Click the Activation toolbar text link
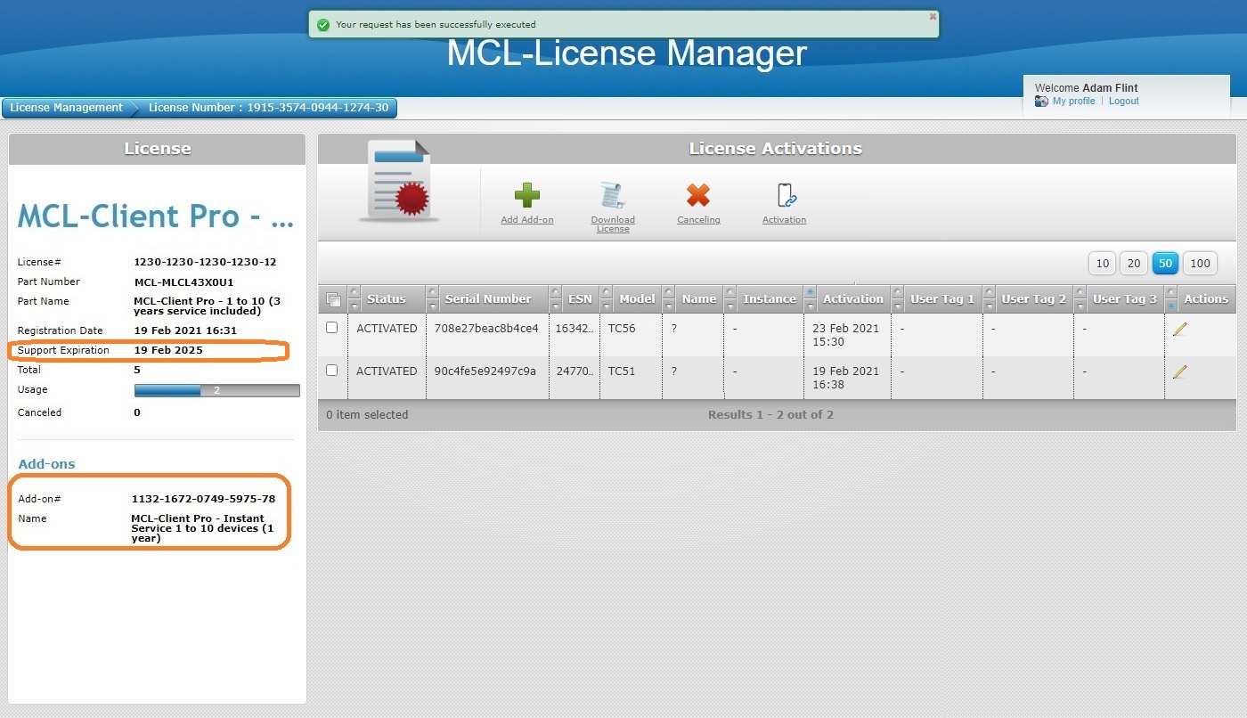 785,220
